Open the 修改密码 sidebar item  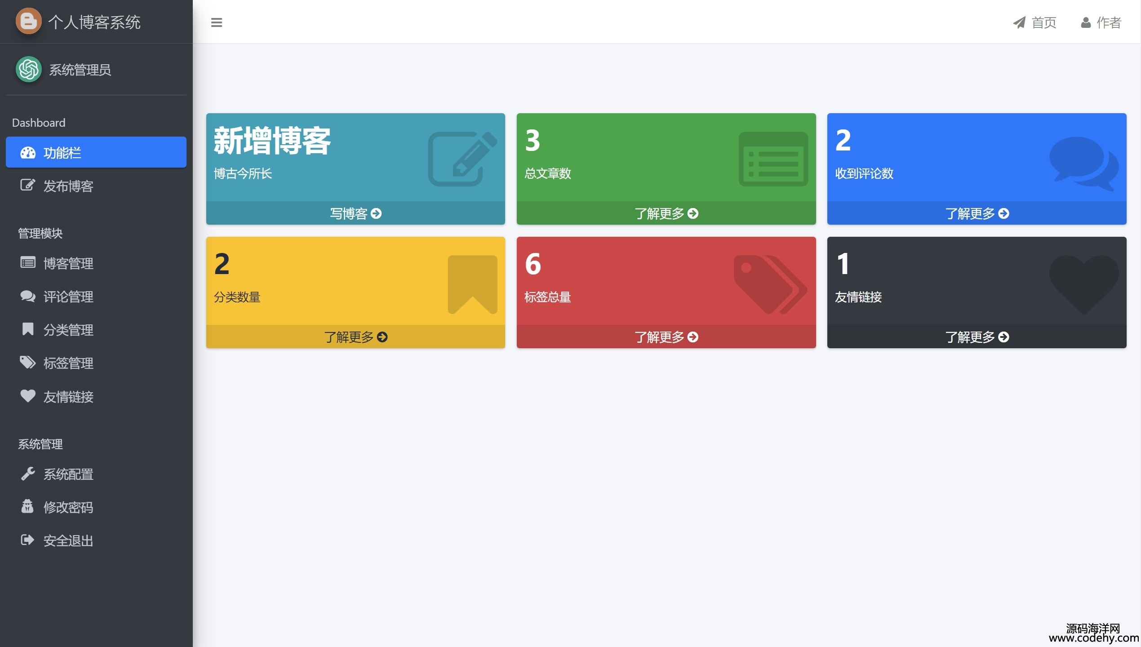click(68, 507)
